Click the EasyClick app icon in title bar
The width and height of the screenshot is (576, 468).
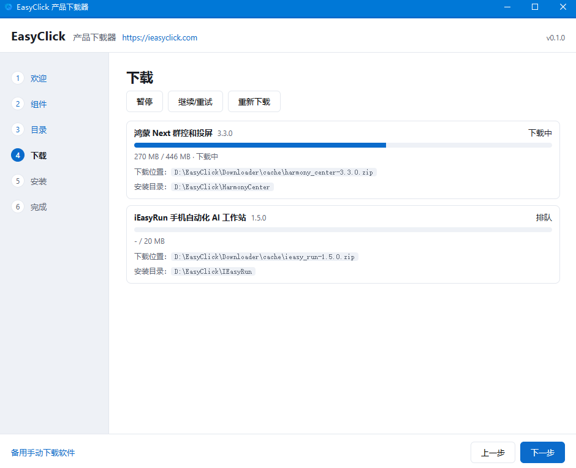[x=9, y=7]
